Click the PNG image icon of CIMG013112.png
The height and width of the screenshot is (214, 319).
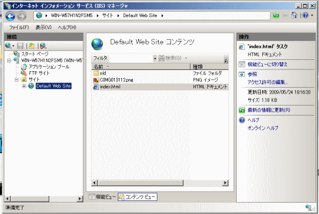(96, 80)
